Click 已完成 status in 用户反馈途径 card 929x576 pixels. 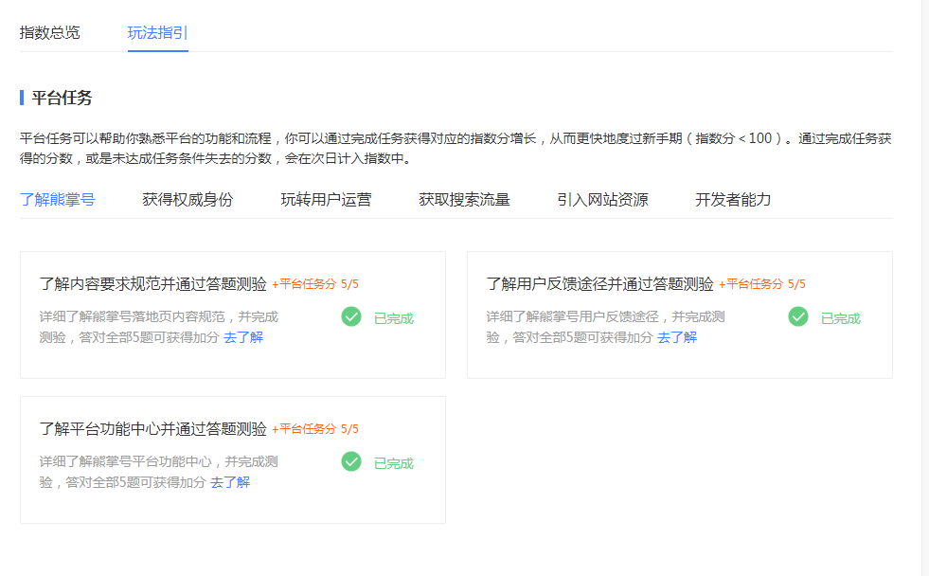841,318
